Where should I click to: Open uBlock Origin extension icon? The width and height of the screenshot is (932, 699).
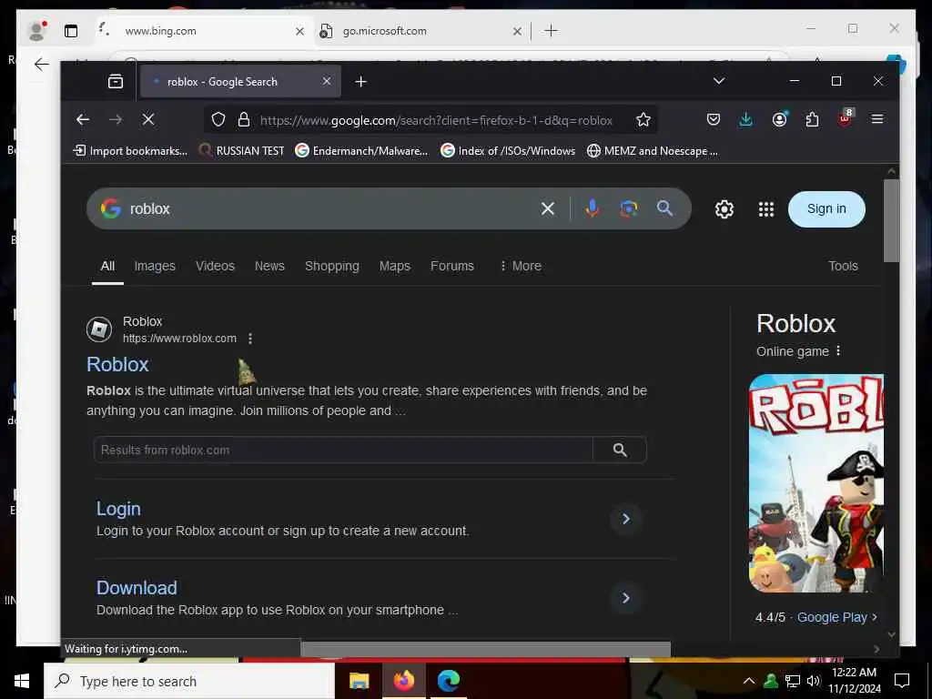point(846,117)
